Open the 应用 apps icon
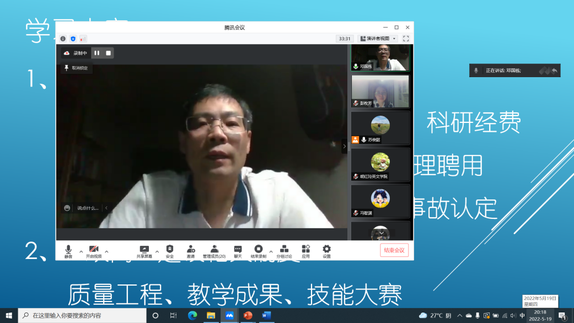This screenshot has height=323, width=574. pos(305,251)
